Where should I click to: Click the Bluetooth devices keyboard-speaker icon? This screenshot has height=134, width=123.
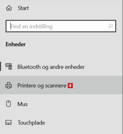9,66
